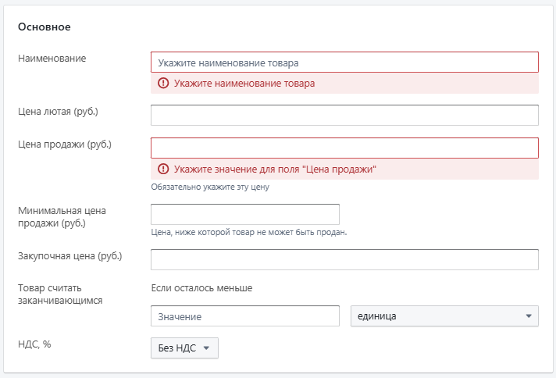Viewport: 556px width, 378px height.
Task: Click the Значение threshold input
Action: (x=245, y=316)
